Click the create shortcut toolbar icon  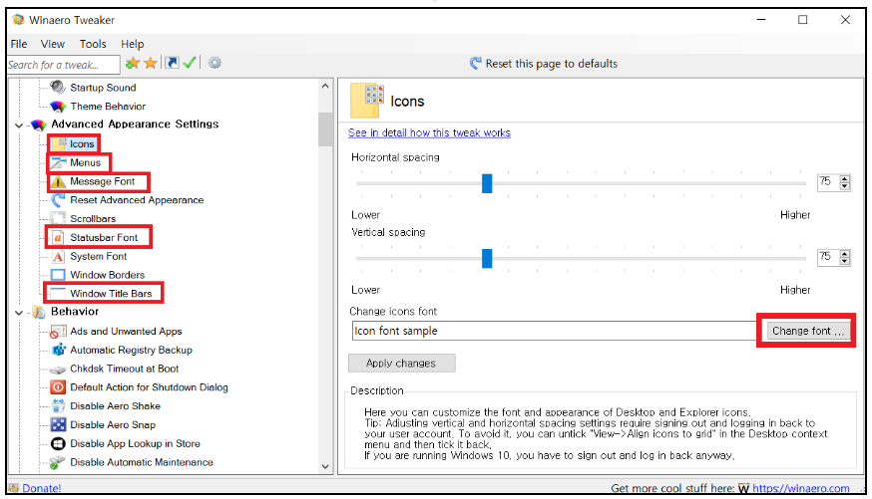click(x=172, y=63)
